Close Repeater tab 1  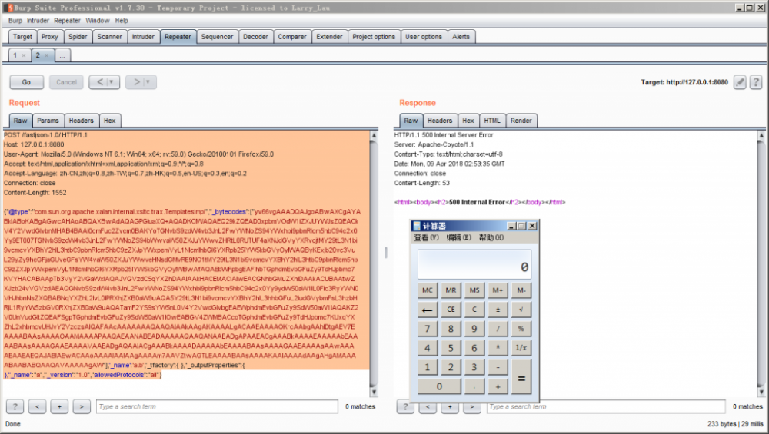pyautogui.click(x=24, y=55)
